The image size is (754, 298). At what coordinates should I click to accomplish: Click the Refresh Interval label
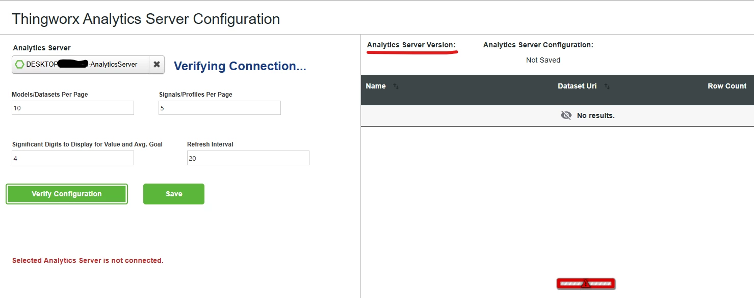210,144
